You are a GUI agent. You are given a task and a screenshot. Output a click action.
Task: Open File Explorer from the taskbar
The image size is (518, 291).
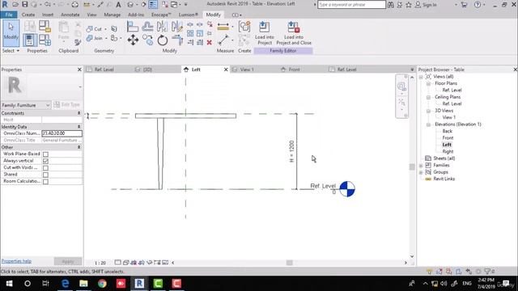pyautogui.click(x=83, y=284)
